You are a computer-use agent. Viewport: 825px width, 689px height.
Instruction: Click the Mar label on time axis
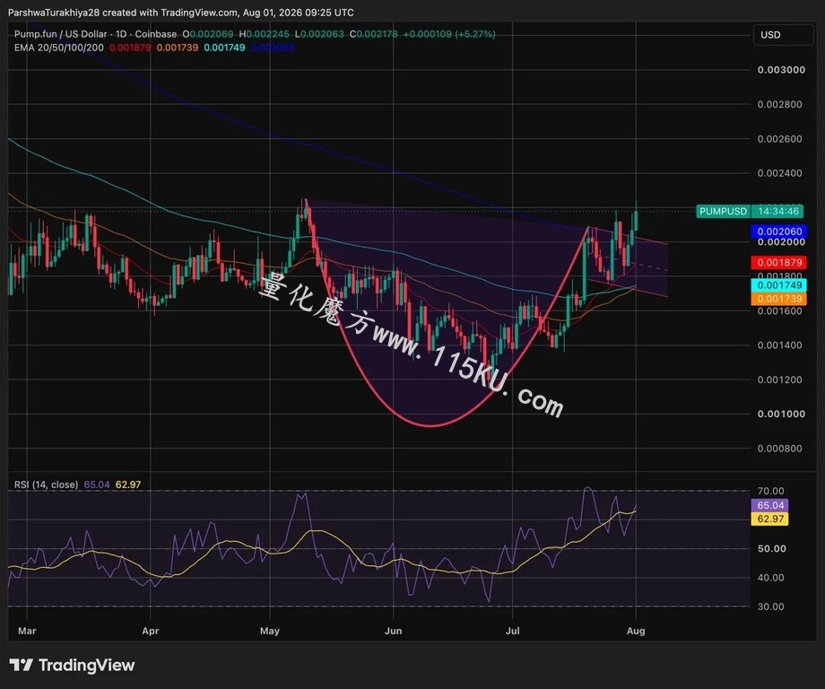27,631
